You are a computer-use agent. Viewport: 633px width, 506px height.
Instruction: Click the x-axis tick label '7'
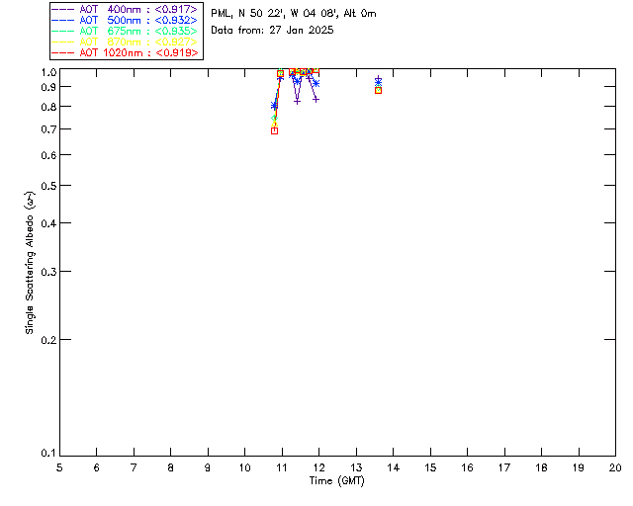pyautogui.click(x=134, y=467)
